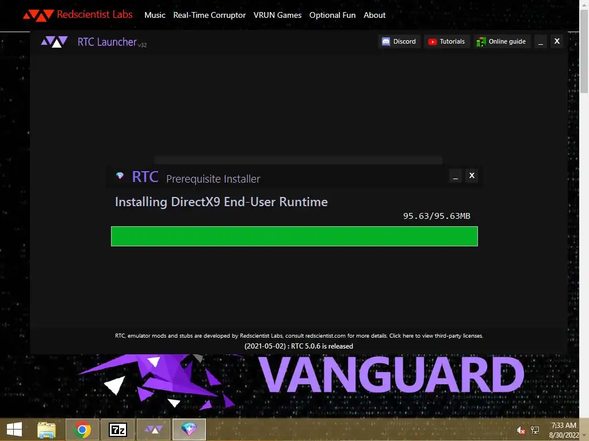This screenshot has height=441, width=589.
Task: Open the Music menu
Action: [155, 15]
